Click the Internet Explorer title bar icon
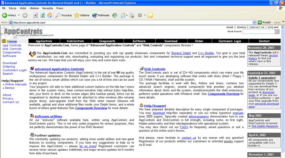The image size is (285, 158). 2,2
